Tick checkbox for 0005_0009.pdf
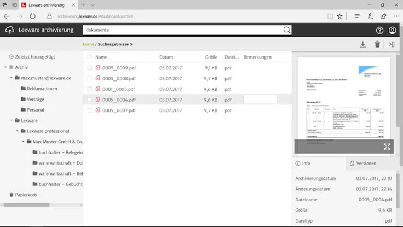This screenshot has height=227, width=403. pos(89,68)
